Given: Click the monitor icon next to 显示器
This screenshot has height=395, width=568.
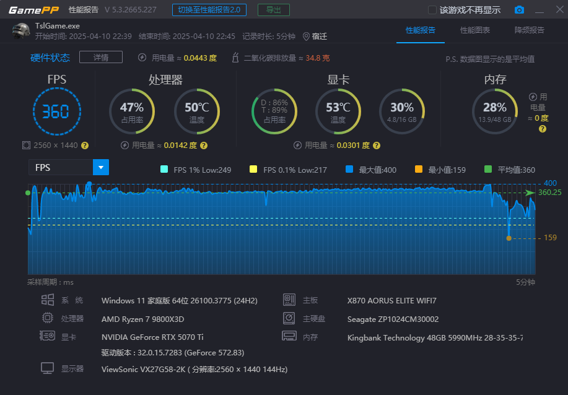Looking at the screenshot, I should click(x=48, y=368).
